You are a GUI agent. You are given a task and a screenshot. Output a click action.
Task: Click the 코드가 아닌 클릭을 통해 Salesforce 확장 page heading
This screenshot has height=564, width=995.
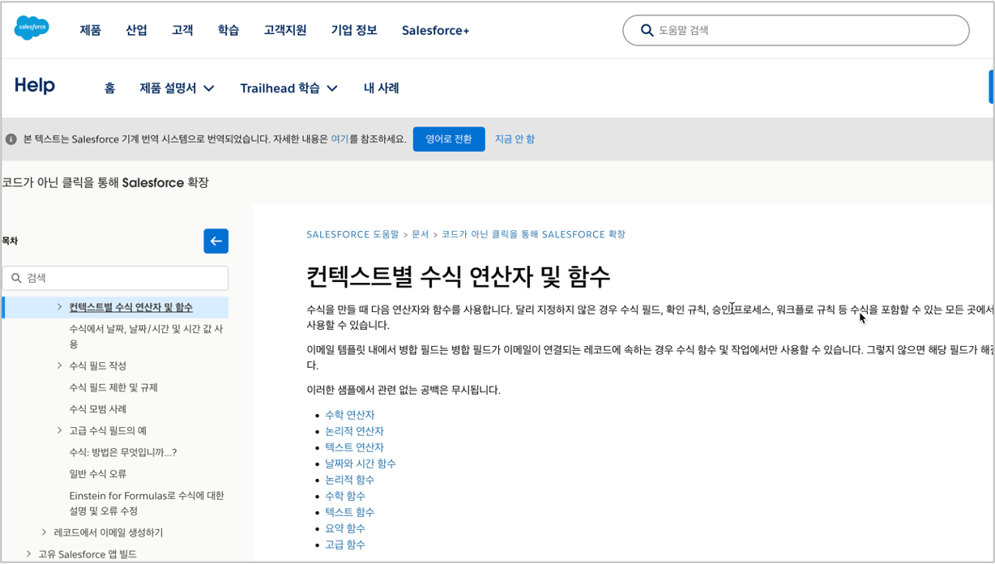(105, 182)
